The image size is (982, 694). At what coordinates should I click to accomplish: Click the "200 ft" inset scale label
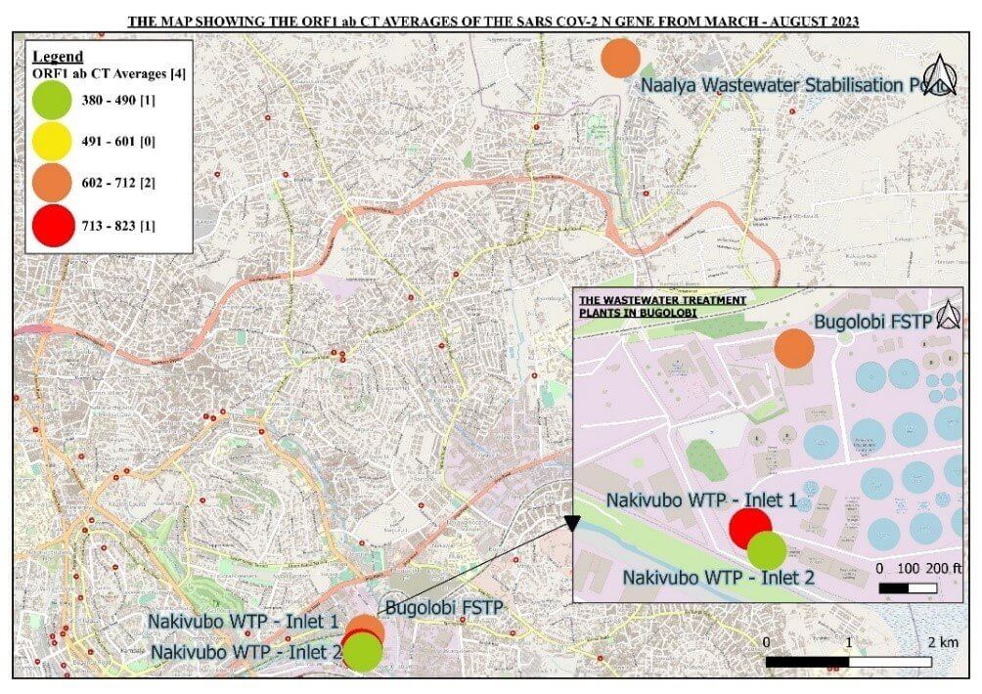pyautogui.click(x=944, y=568)
